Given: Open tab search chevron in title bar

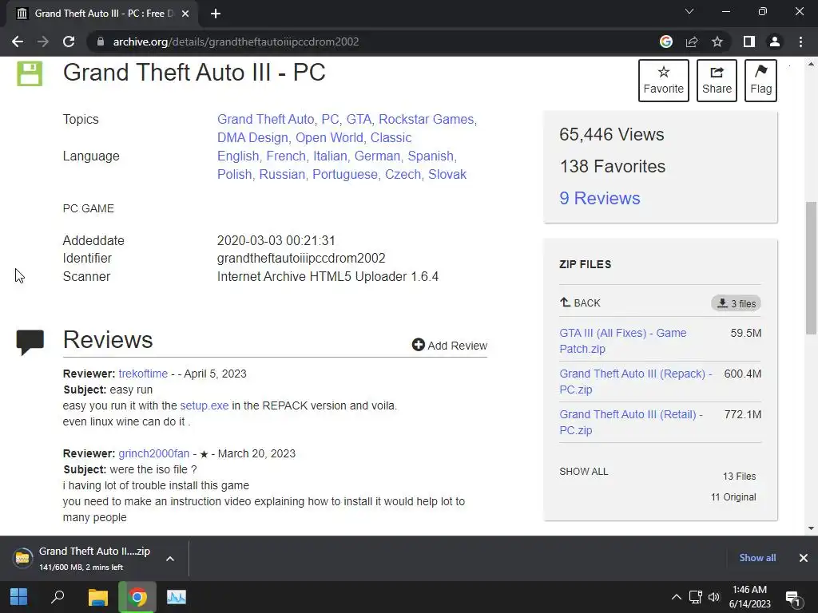Looking at the screenshot, I should click(689, 11).
